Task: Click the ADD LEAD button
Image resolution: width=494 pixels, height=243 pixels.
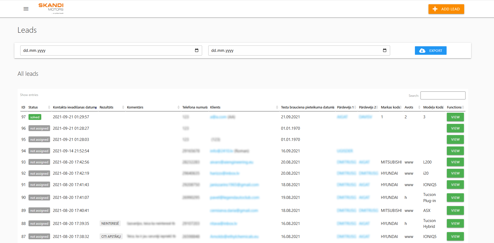Action: tap(446, 9)
